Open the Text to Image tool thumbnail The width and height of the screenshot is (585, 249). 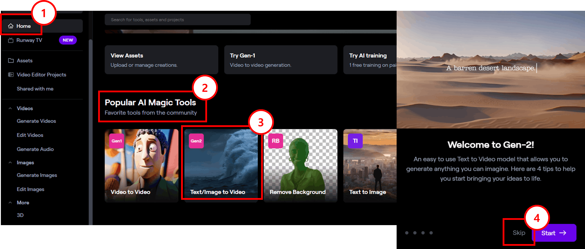[x=370, y=166]
